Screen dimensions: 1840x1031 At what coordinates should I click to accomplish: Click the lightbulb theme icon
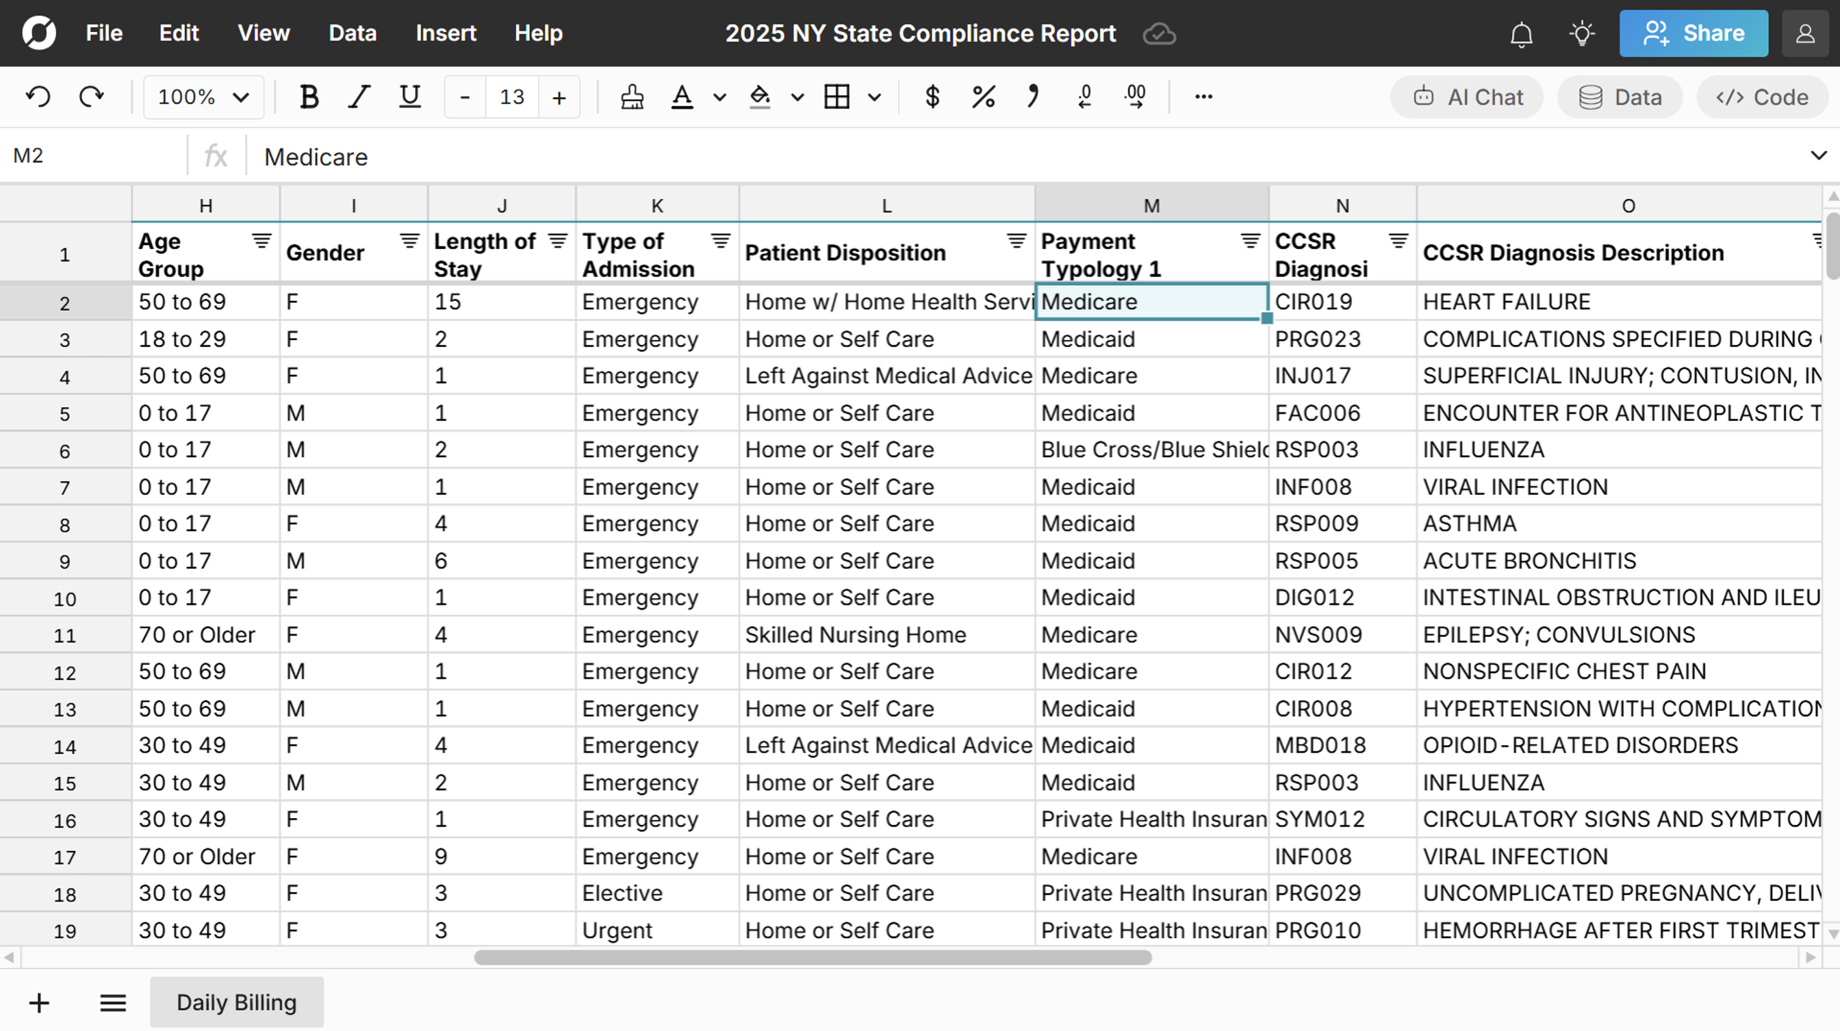(x=1581, y=34)
